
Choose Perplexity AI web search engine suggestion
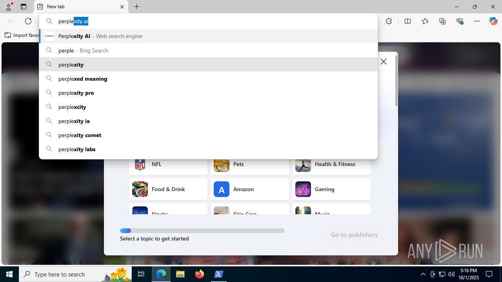click(208, 36)
